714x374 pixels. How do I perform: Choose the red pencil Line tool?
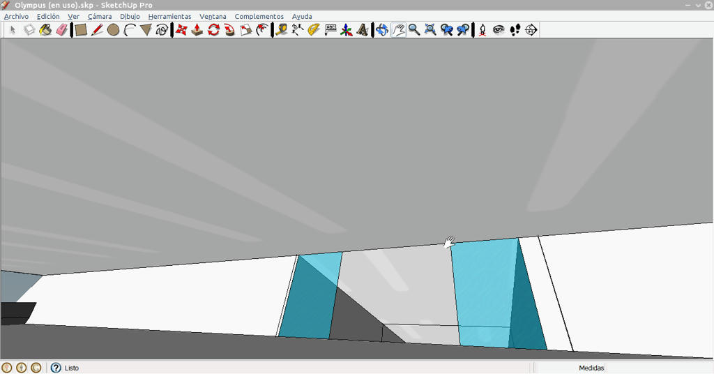coord(97,30)
